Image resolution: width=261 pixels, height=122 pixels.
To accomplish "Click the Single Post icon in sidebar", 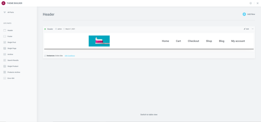I will pyautogui.click(x=5, y=42).
